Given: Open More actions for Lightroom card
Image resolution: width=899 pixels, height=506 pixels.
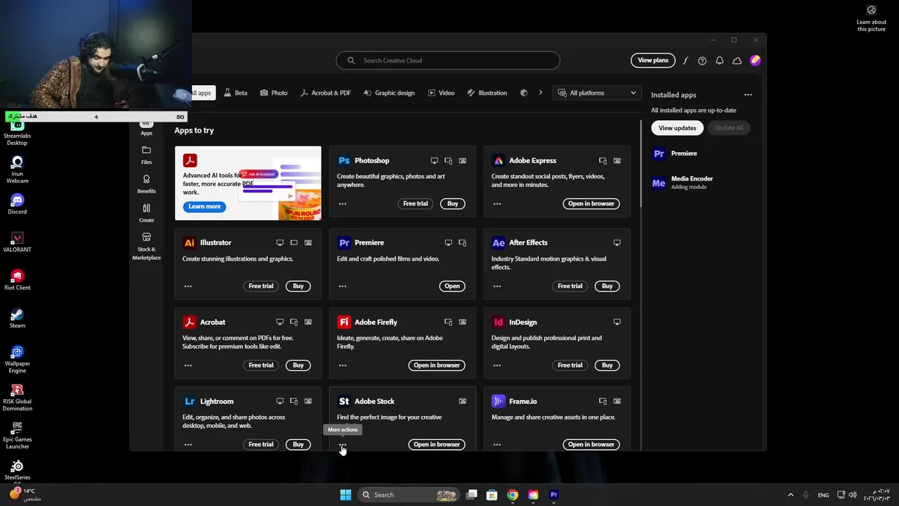Looking at the screenshot, I should tap(188, 444).
